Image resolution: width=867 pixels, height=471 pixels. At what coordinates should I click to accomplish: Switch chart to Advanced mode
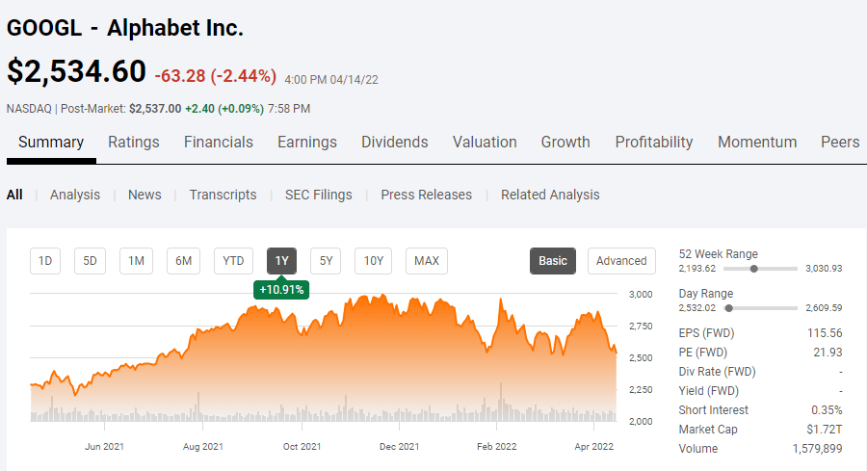point(621,261)
